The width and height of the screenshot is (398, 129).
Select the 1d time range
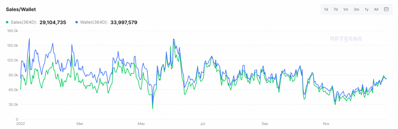coord(326,9)
